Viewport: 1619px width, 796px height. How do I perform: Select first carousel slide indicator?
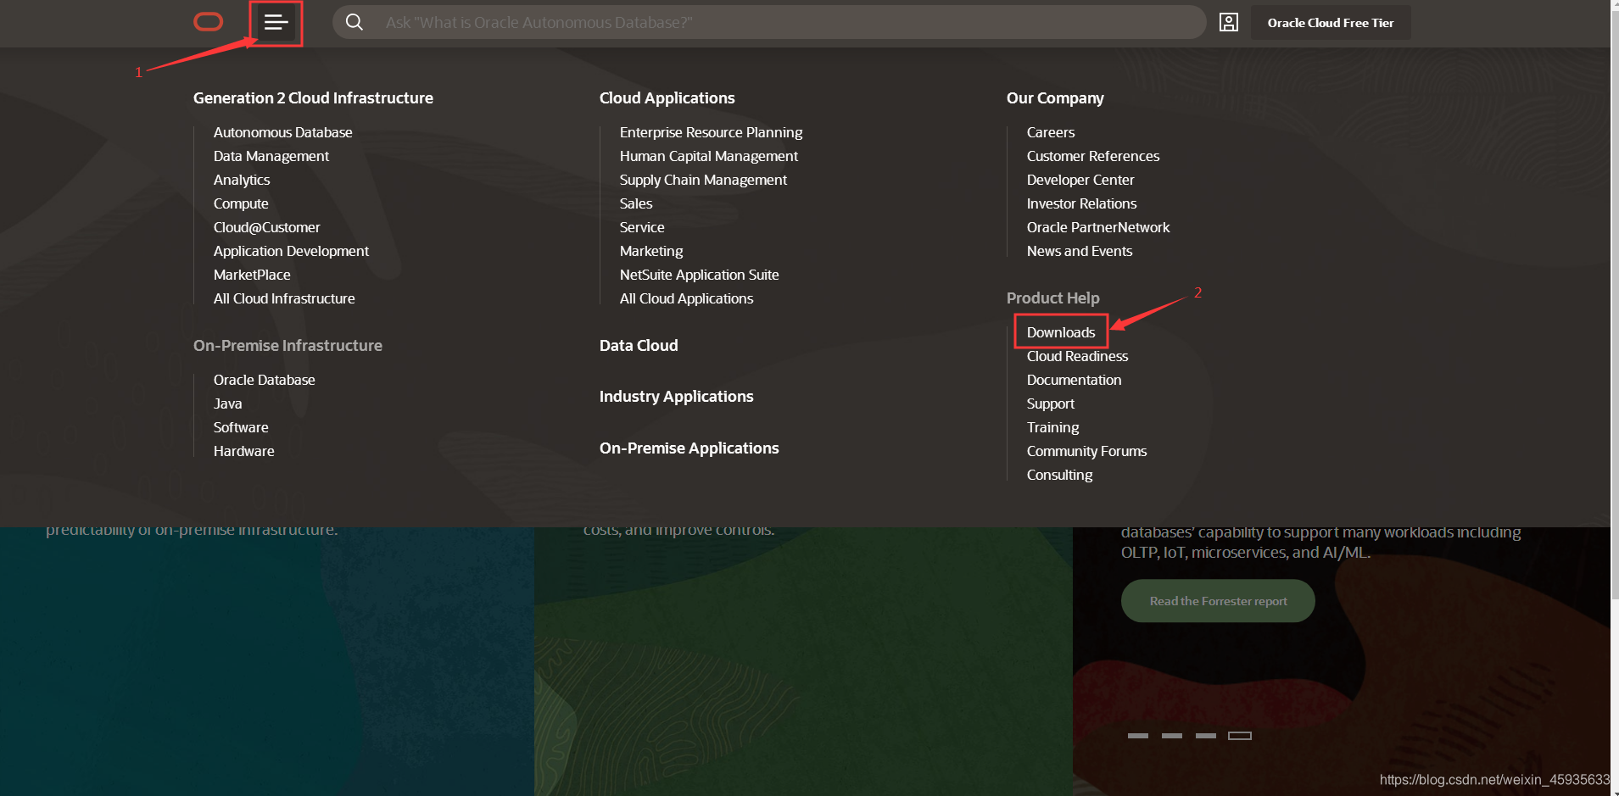point(1138,736)
